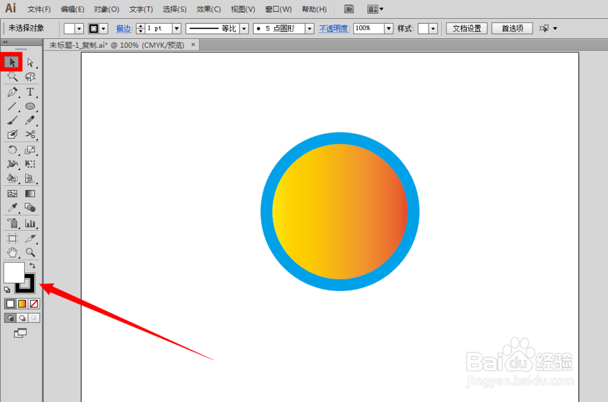Screen dimensions: 608x402
Task: Open control bar options arrow at right
Action: [x=555, y=29]
